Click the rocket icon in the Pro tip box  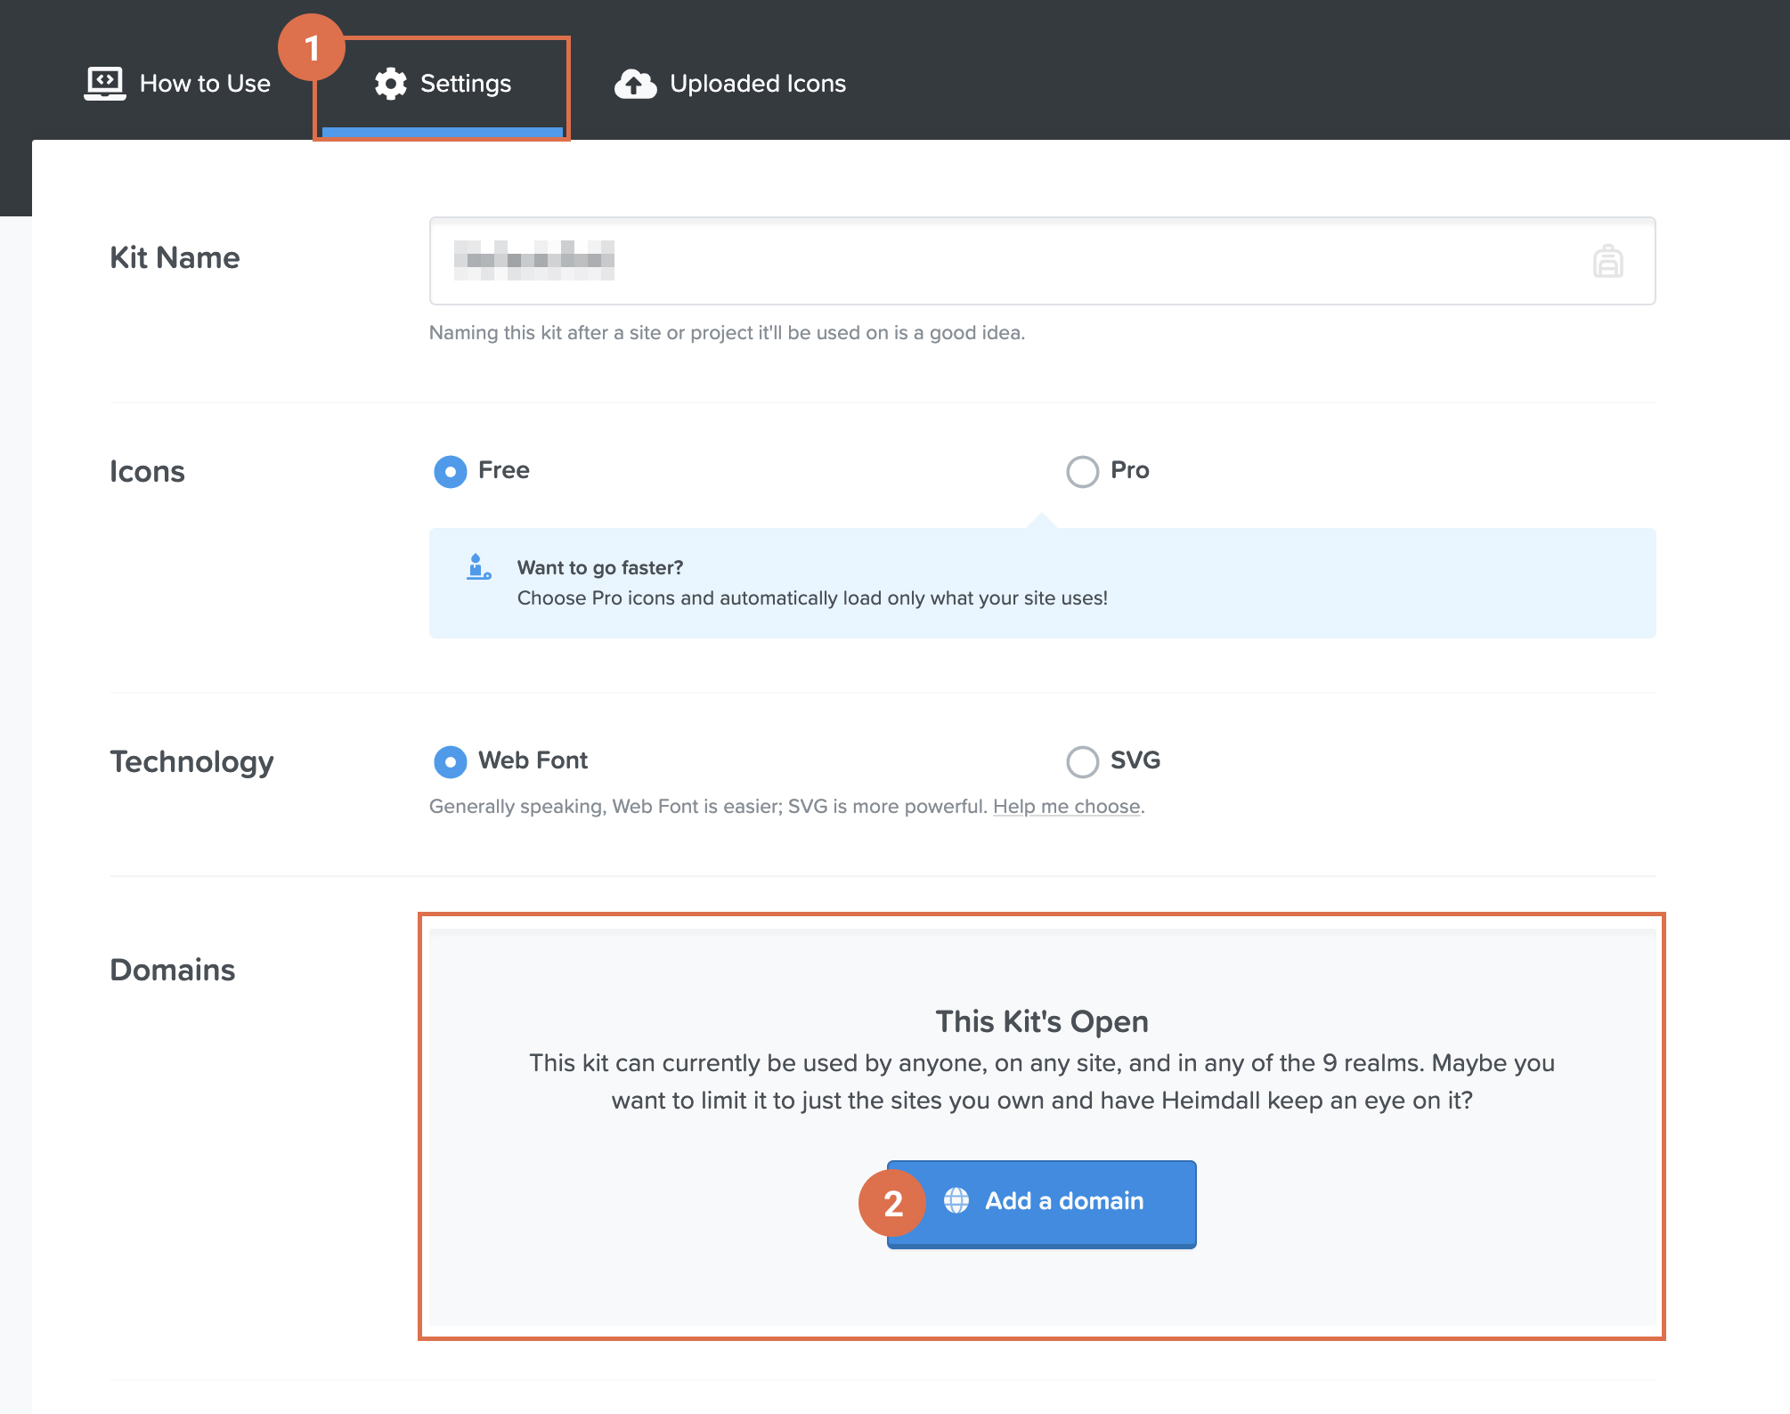(x=478, y=567)
